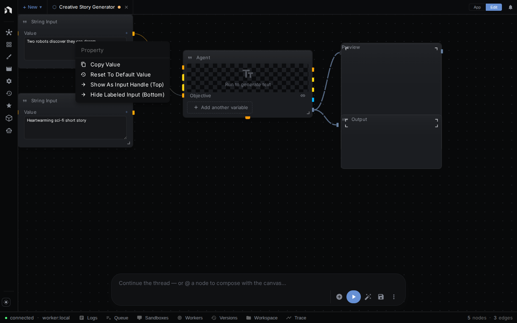The image size is (517, 323).
Task: Open history icon in left sidebar
Action: point(9,93)
